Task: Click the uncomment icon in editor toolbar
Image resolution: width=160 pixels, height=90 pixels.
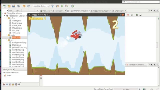Action: click(x=140, y=15)
